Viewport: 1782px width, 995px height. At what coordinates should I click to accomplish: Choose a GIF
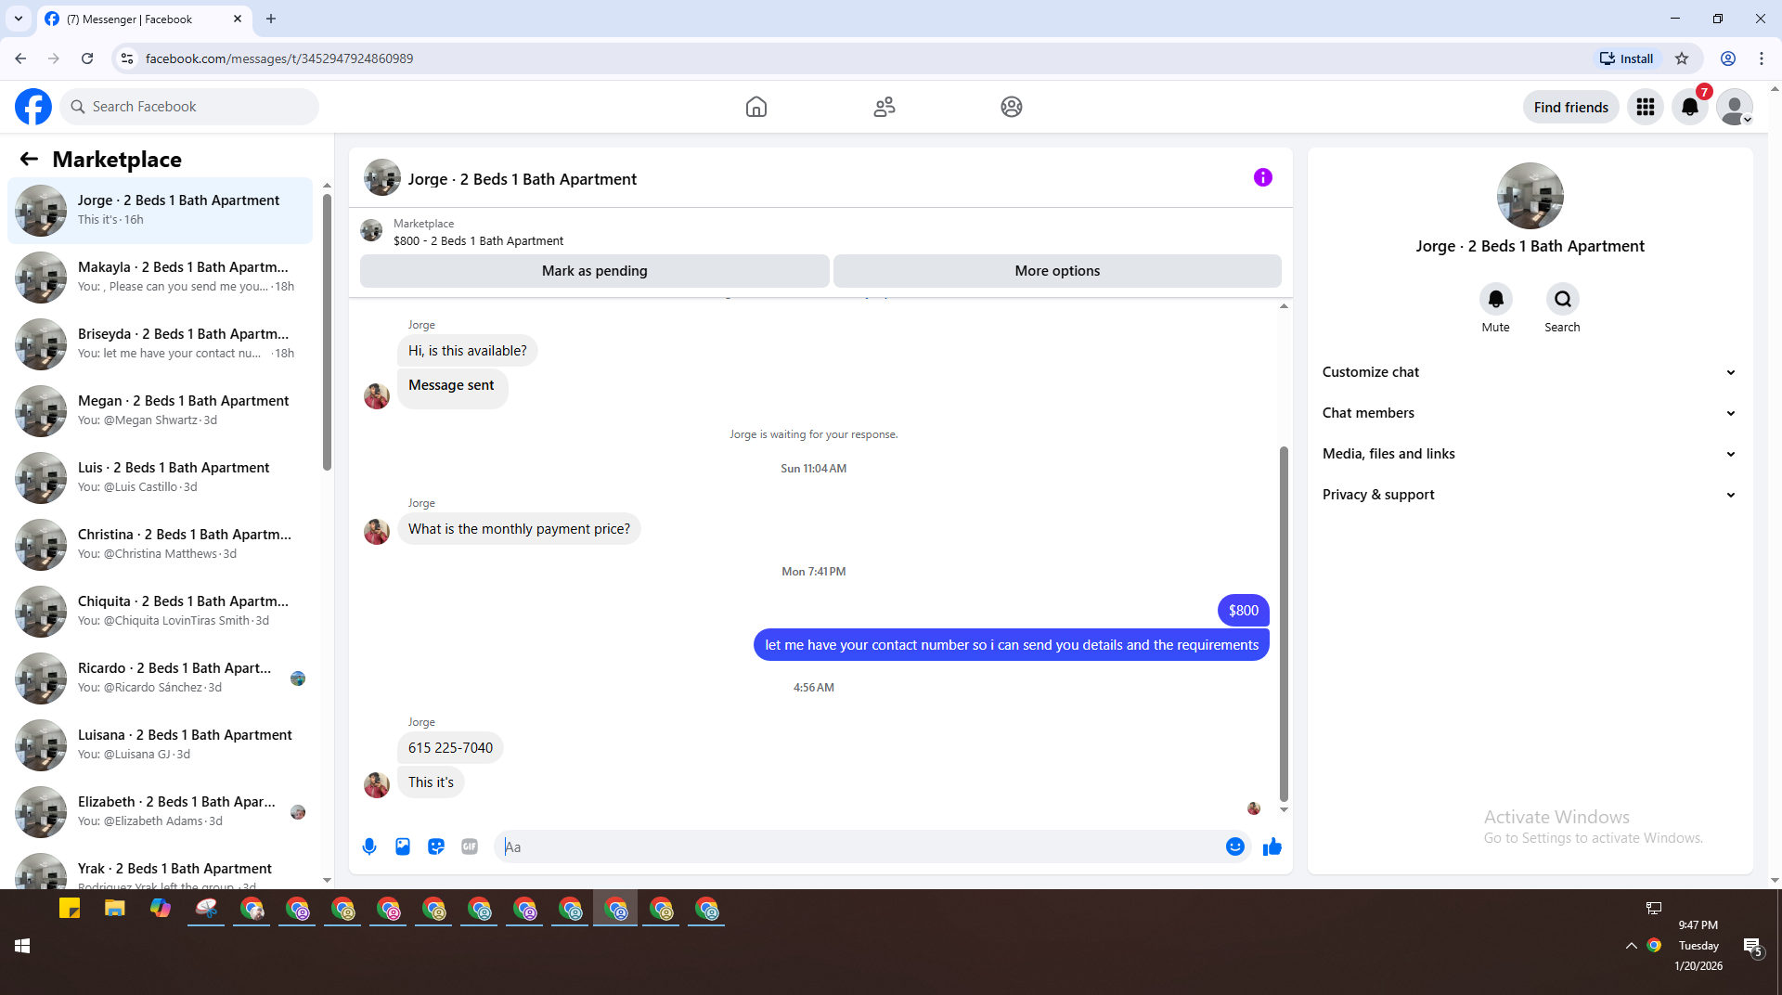(470, 846)
